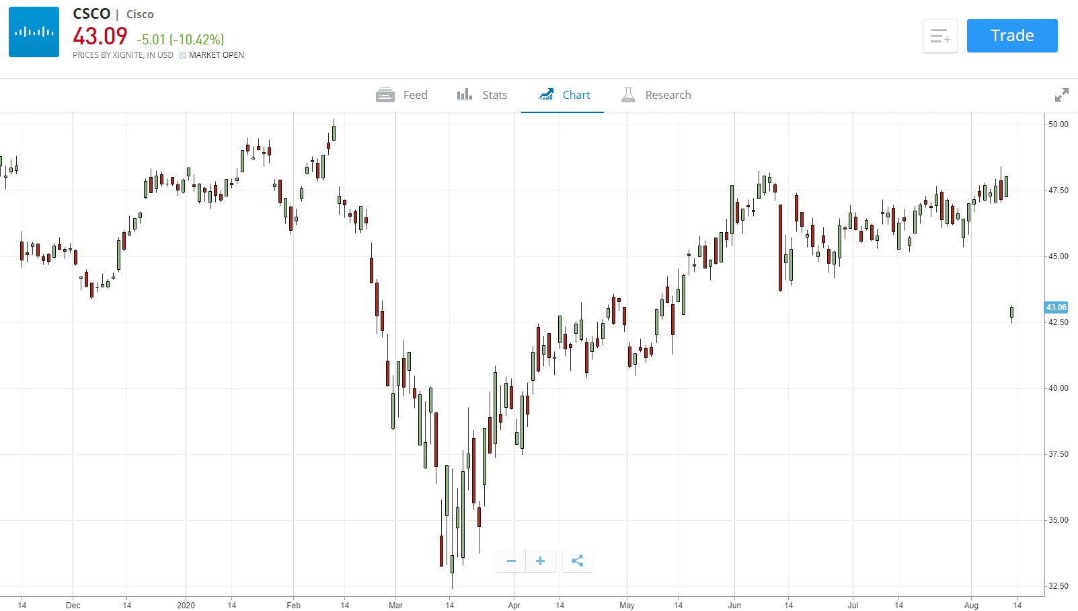Click the add-to-watchlist icon button
Screen dimensions: 1078x611
tap(939, 36)
